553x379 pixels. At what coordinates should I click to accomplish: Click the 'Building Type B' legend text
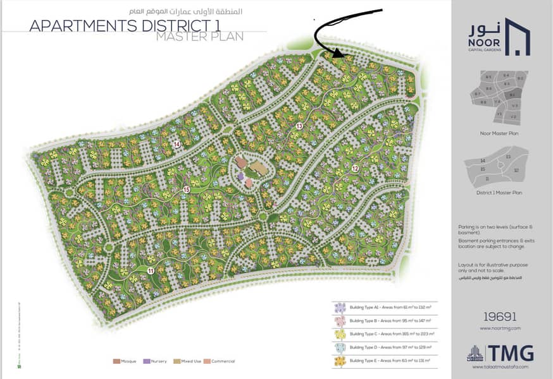pos(390,321)
